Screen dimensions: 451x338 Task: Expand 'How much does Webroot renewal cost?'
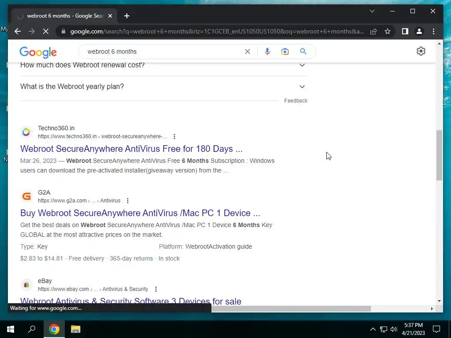pos(164,65)
